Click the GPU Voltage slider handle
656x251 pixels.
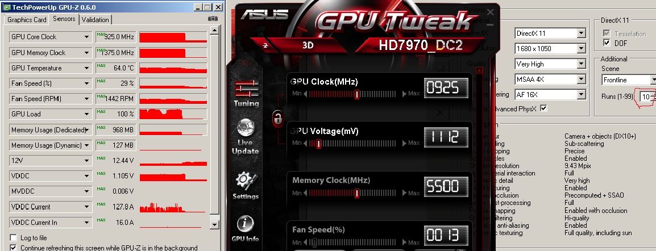click(x=319, y=144)
